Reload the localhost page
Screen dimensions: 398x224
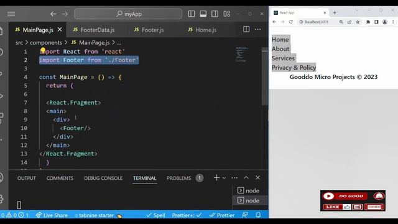coord(291,22)
